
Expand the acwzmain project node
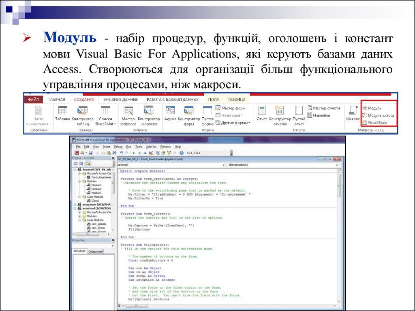pos(75,204)
